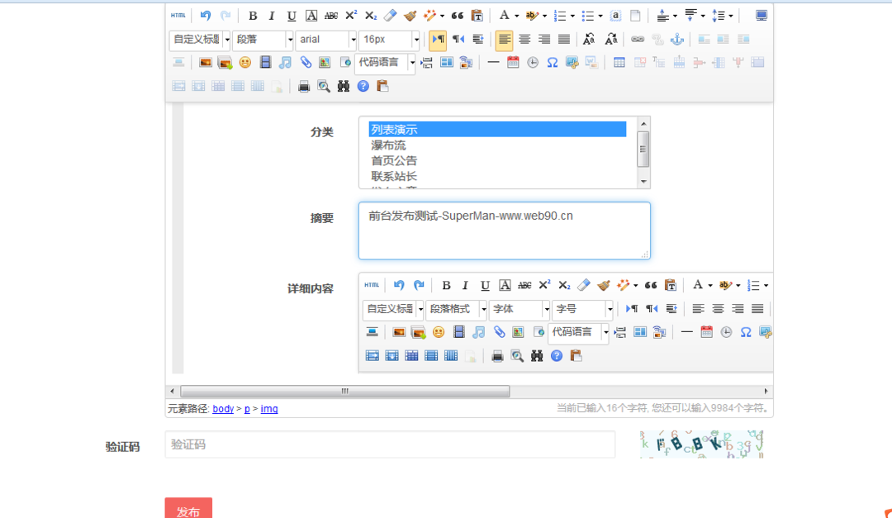This screenshot has width=892, height=518.
Task: Click music note icon in outer editor
Action: click(285, 63)
